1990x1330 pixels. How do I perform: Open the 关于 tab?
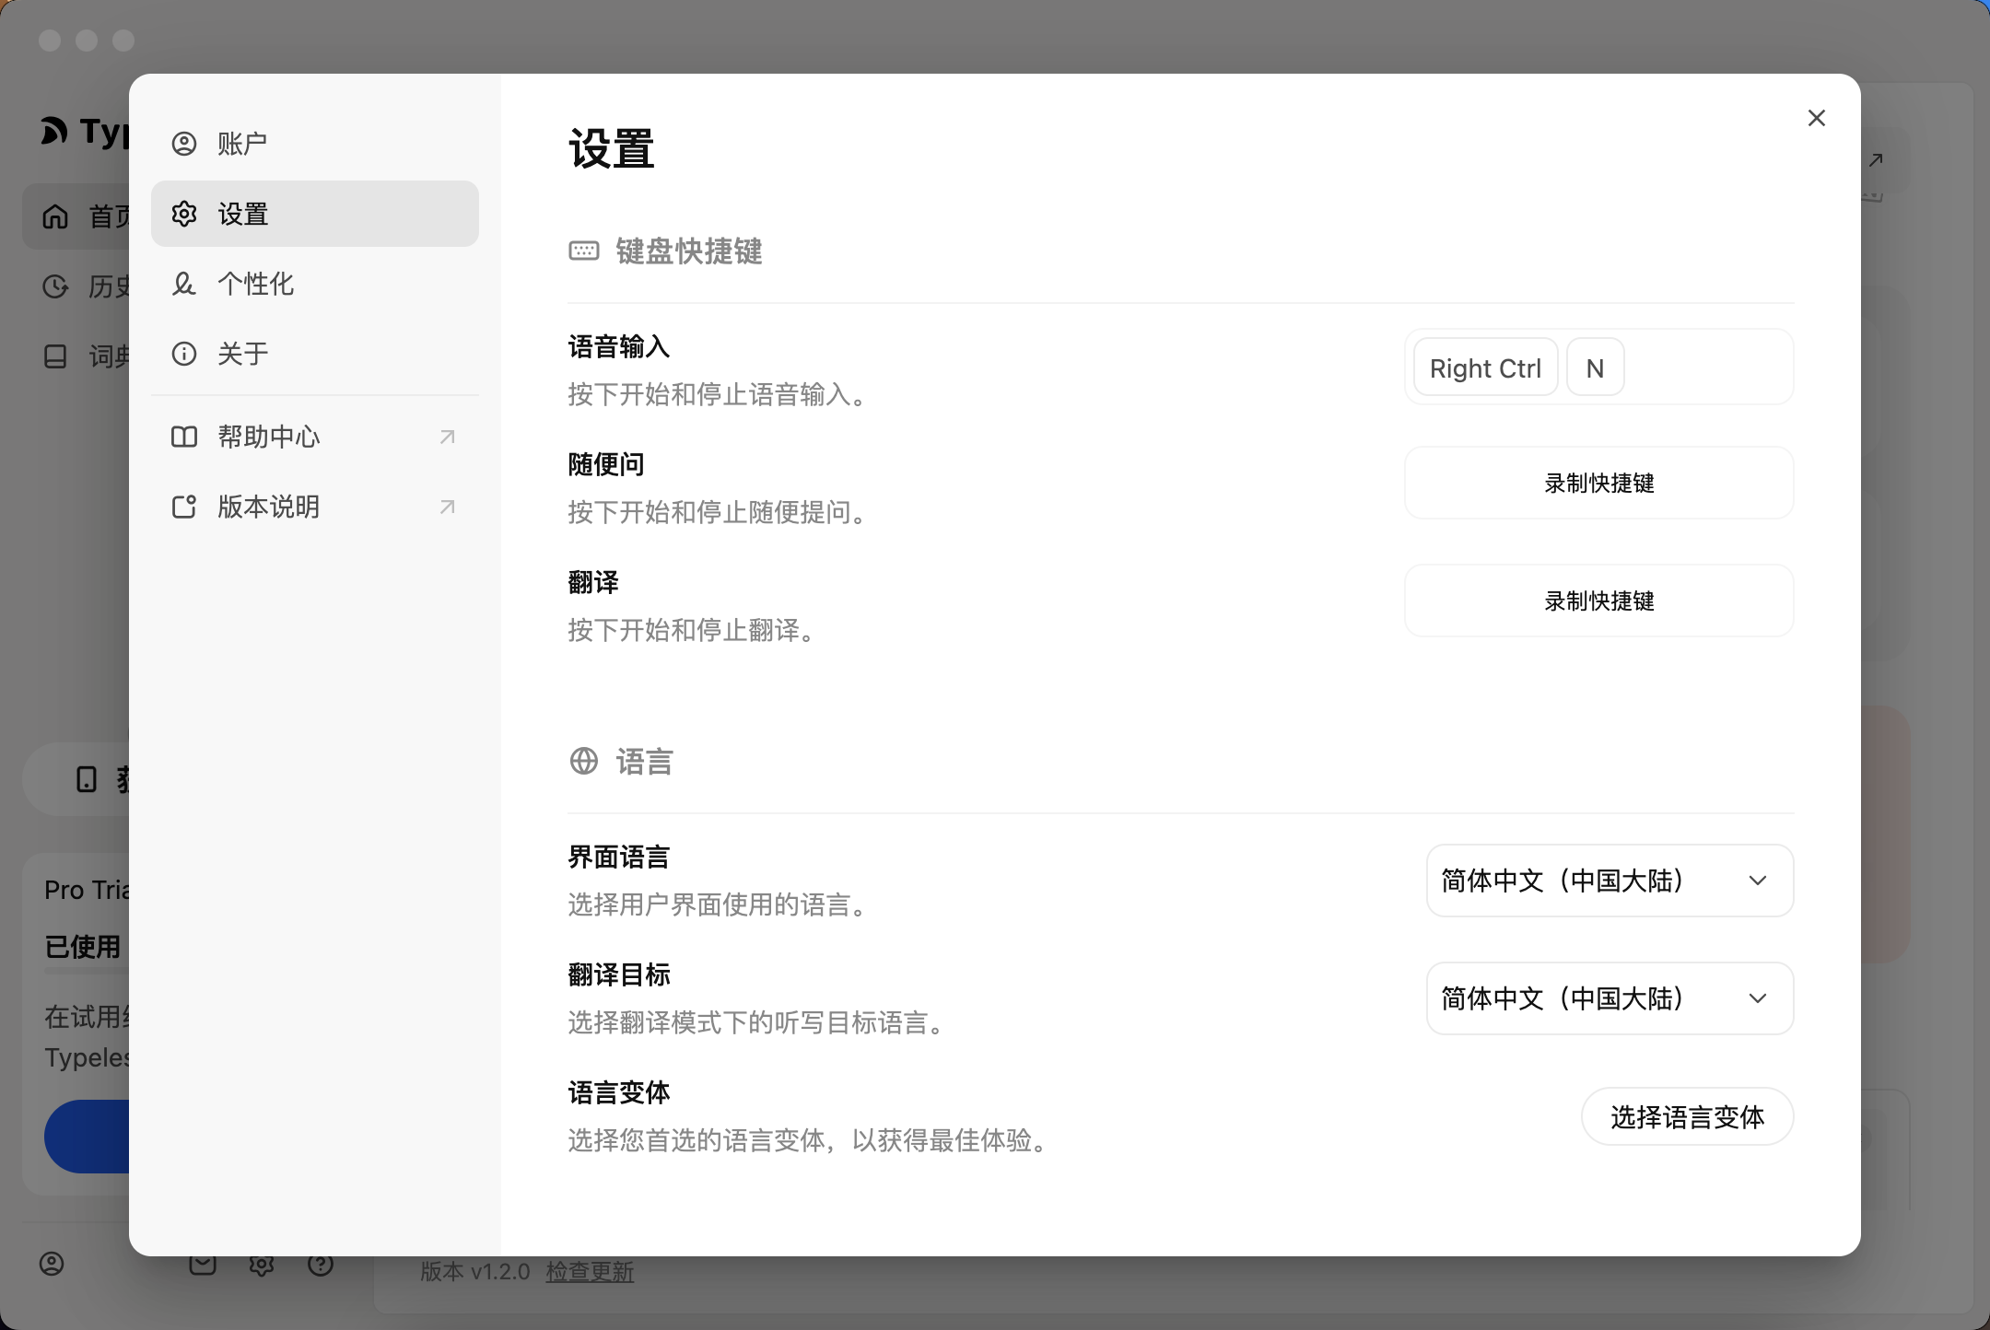(243, 354)
